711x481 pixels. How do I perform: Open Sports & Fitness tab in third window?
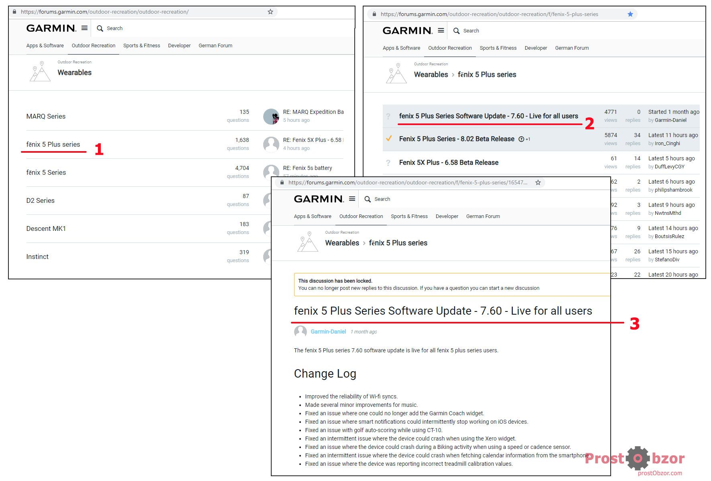tap(409, 216)
